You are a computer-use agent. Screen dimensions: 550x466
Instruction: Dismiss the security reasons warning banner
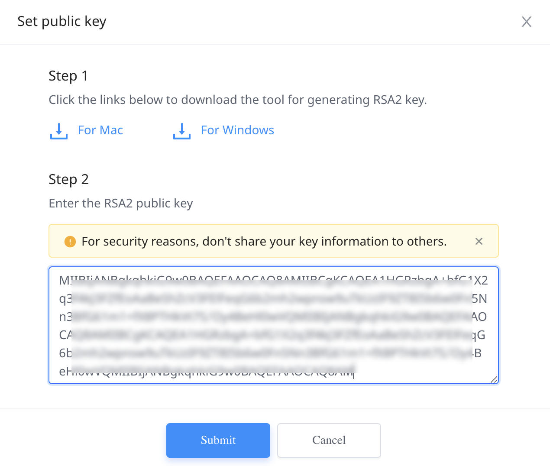479,241
